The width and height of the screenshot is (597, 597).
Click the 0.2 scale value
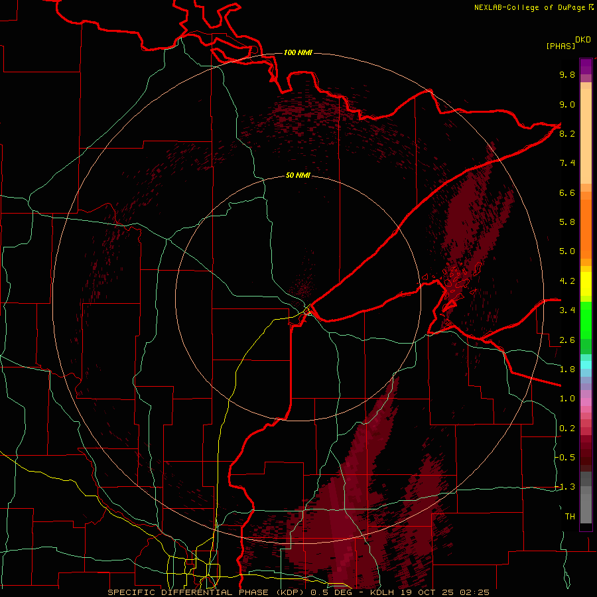[567, 429]
